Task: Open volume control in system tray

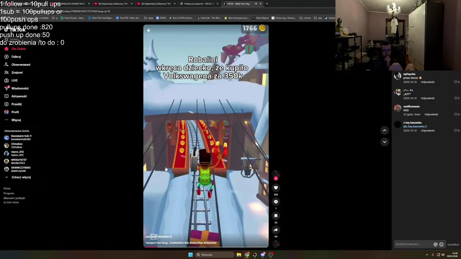Action: click(x=443, y=255)
